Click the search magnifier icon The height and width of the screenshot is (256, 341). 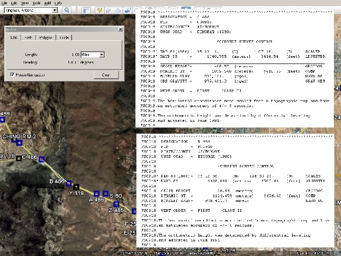pos(67,10)
